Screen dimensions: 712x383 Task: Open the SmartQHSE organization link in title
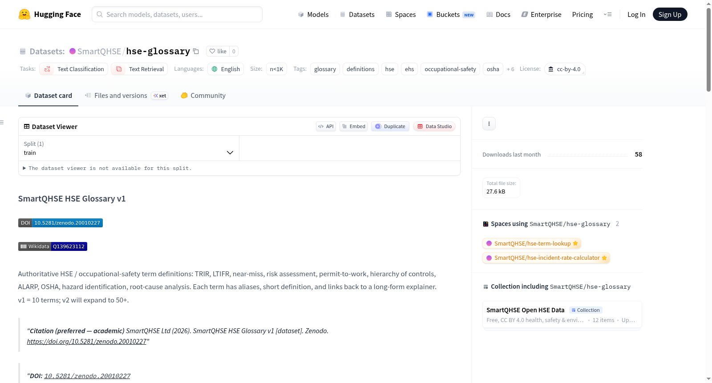click(99, 51)
